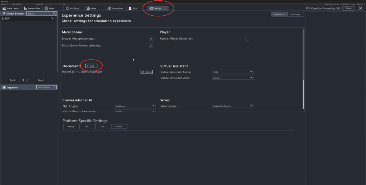This screenshot has height=185, width=366.
Task: Open the NLU Engine dropdown
Action: pos(135,106)
